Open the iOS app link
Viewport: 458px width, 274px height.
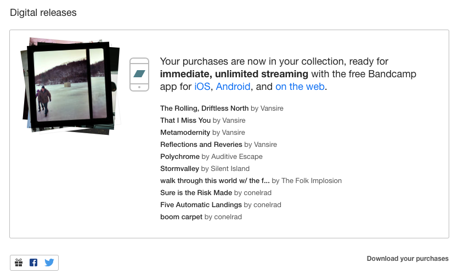tap(201, 86)
